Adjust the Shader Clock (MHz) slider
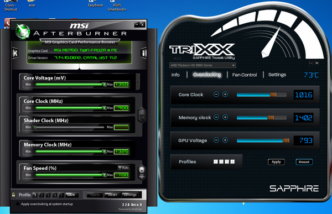 click(70, 127)
